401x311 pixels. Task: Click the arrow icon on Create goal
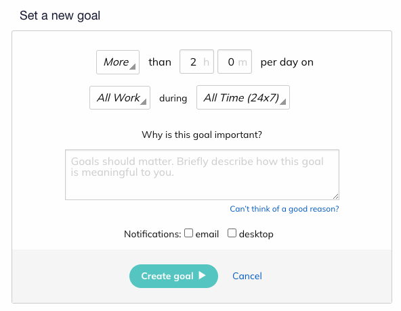pos(202,276)
